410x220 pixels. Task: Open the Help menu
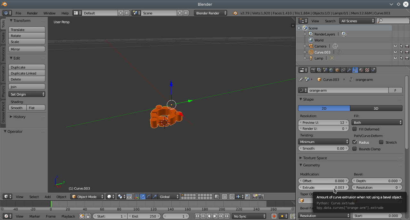65,13
